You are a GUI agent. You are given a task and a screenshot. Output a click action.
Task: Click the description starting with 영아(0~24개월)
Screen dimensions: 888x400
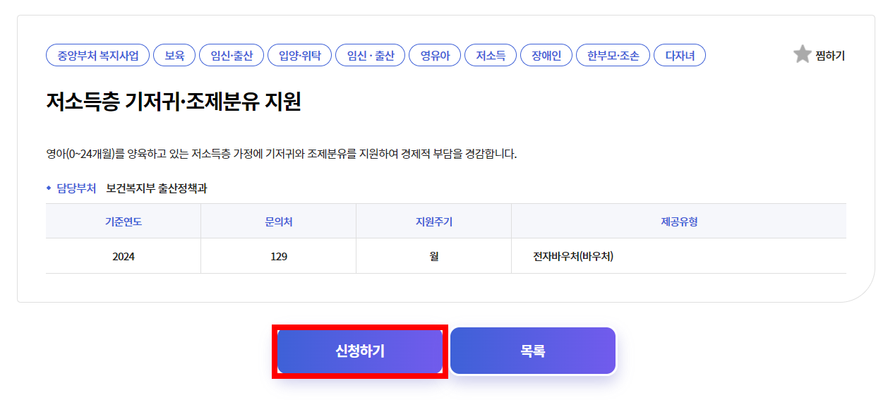(281, 154)
